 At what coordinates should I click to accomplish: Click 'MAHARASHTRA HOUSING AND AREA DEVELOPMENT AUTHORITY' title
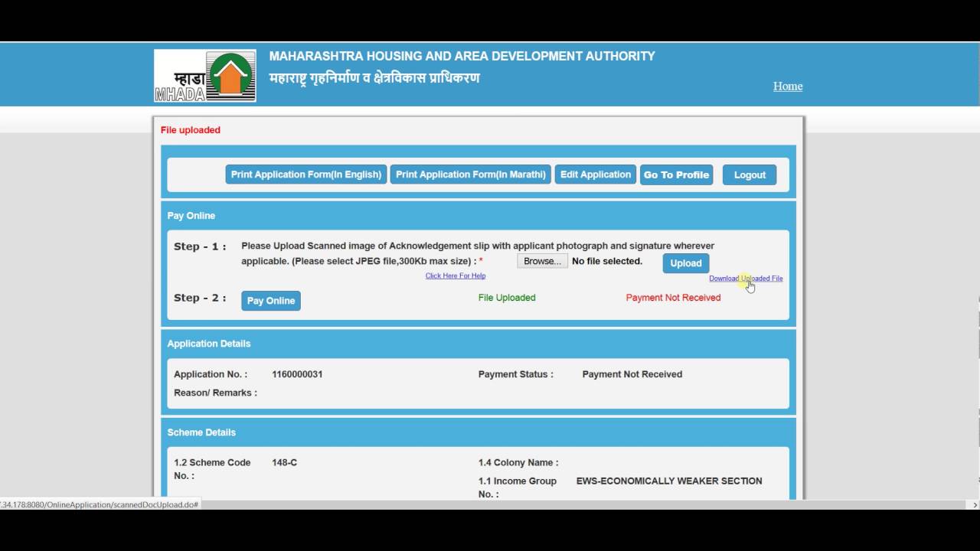[x=462, y=56]
